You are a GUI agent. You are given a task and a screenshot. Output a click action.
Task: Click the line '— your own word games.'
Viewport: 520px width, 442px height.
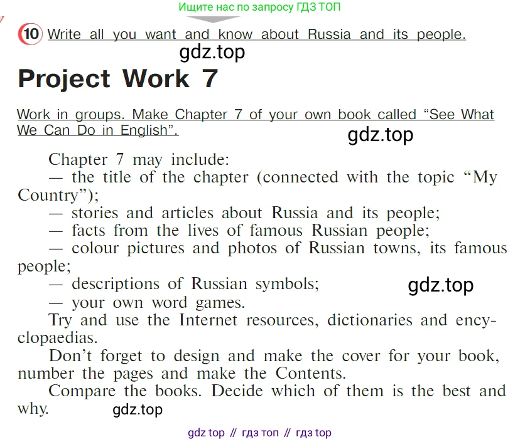[x=147, y=303]
